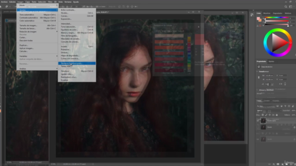Click the add layer mask icon
296x166 pixels.
click(278, 164)
